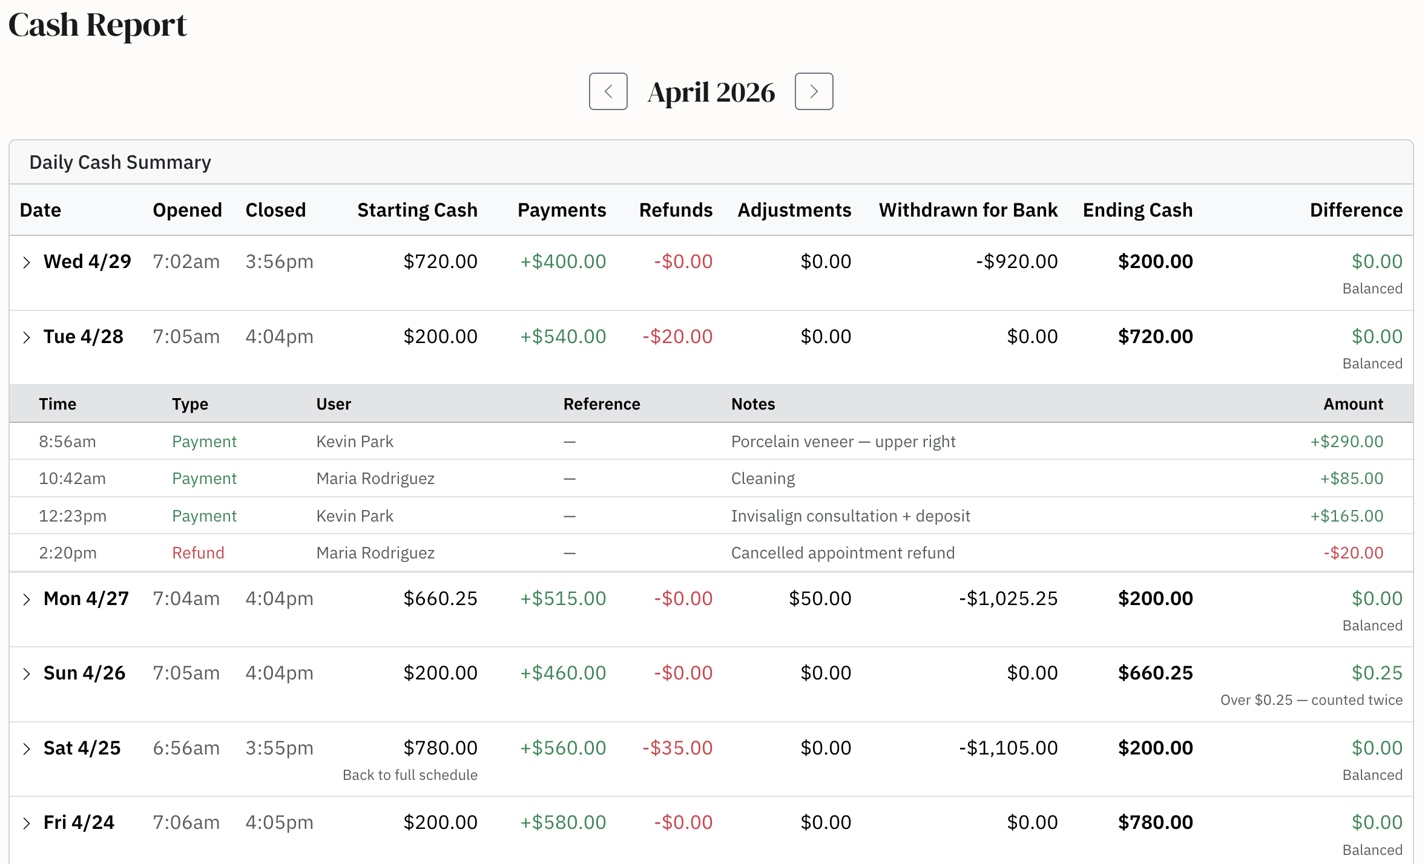The width and height of the screenshot is (1425, 864).
Task: Click the Type detail column header
Action: (x=190, y=404)
